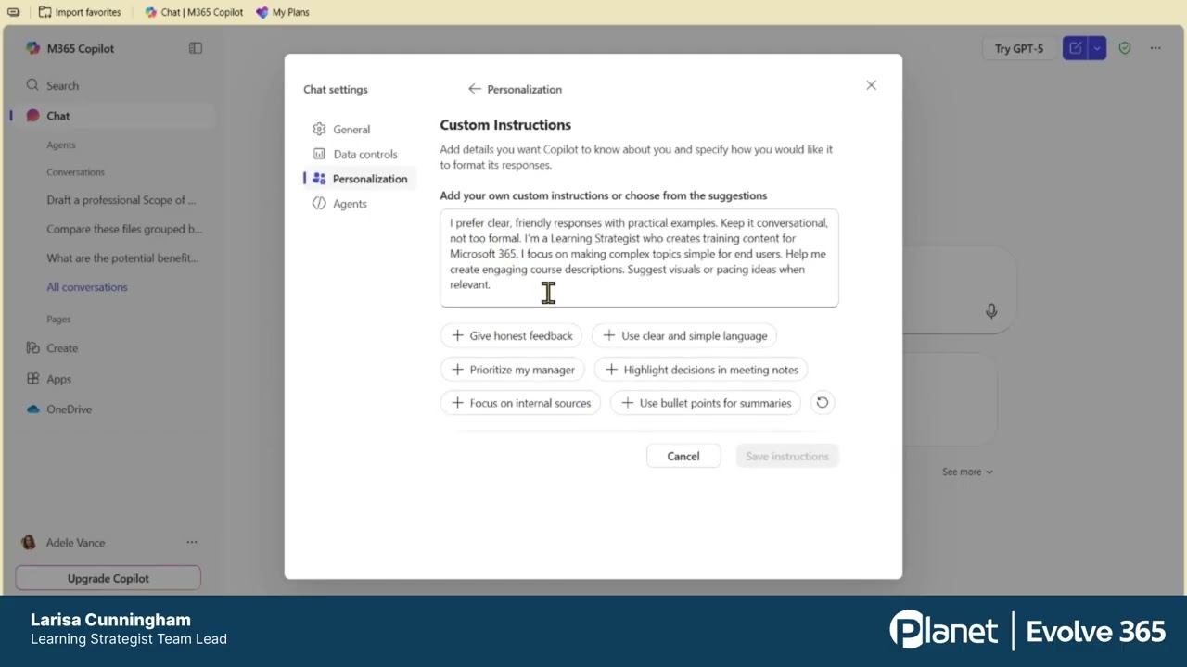This screenshot has width=1187, height=667.
Task: Open Apps from the sidebar
Action: pyautogui.click(x=58, y=379)
